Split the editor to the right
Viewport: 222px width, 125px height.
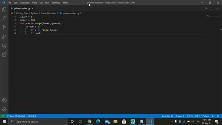212,8
